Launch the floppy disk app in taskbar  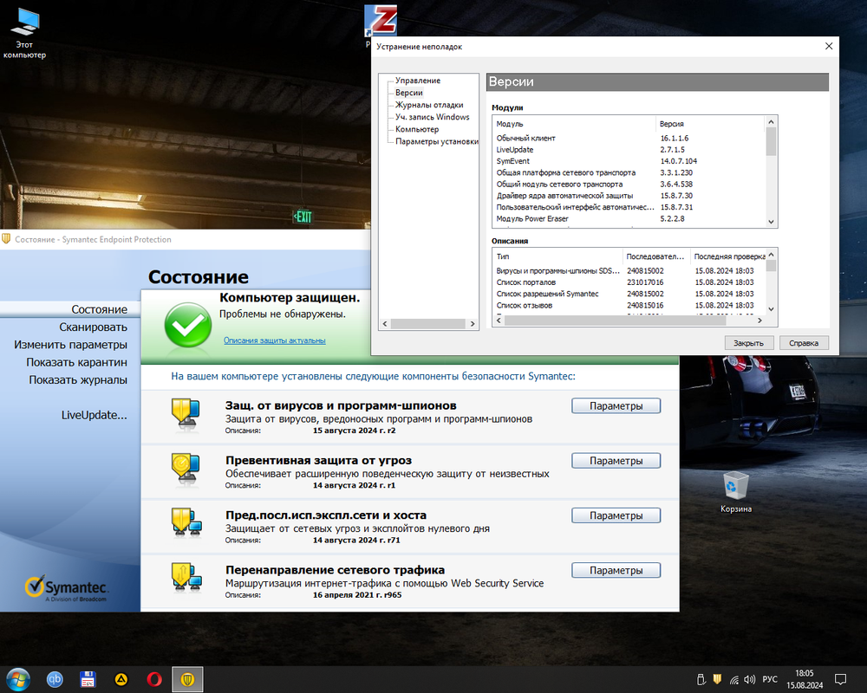point(88,679)
